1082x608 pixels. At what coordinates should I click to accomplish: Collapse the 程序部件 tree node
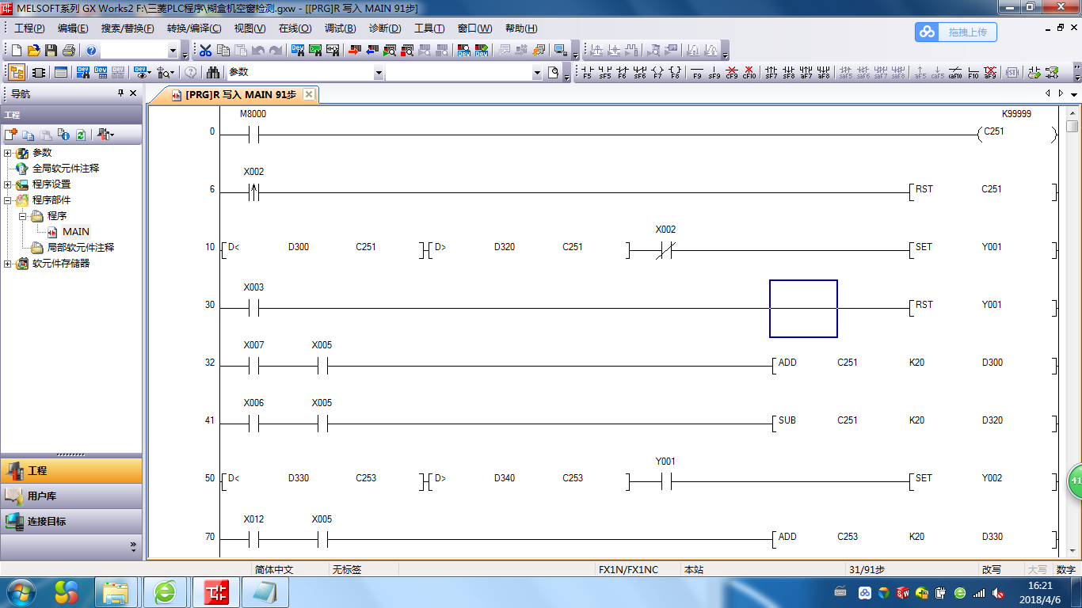8,200
